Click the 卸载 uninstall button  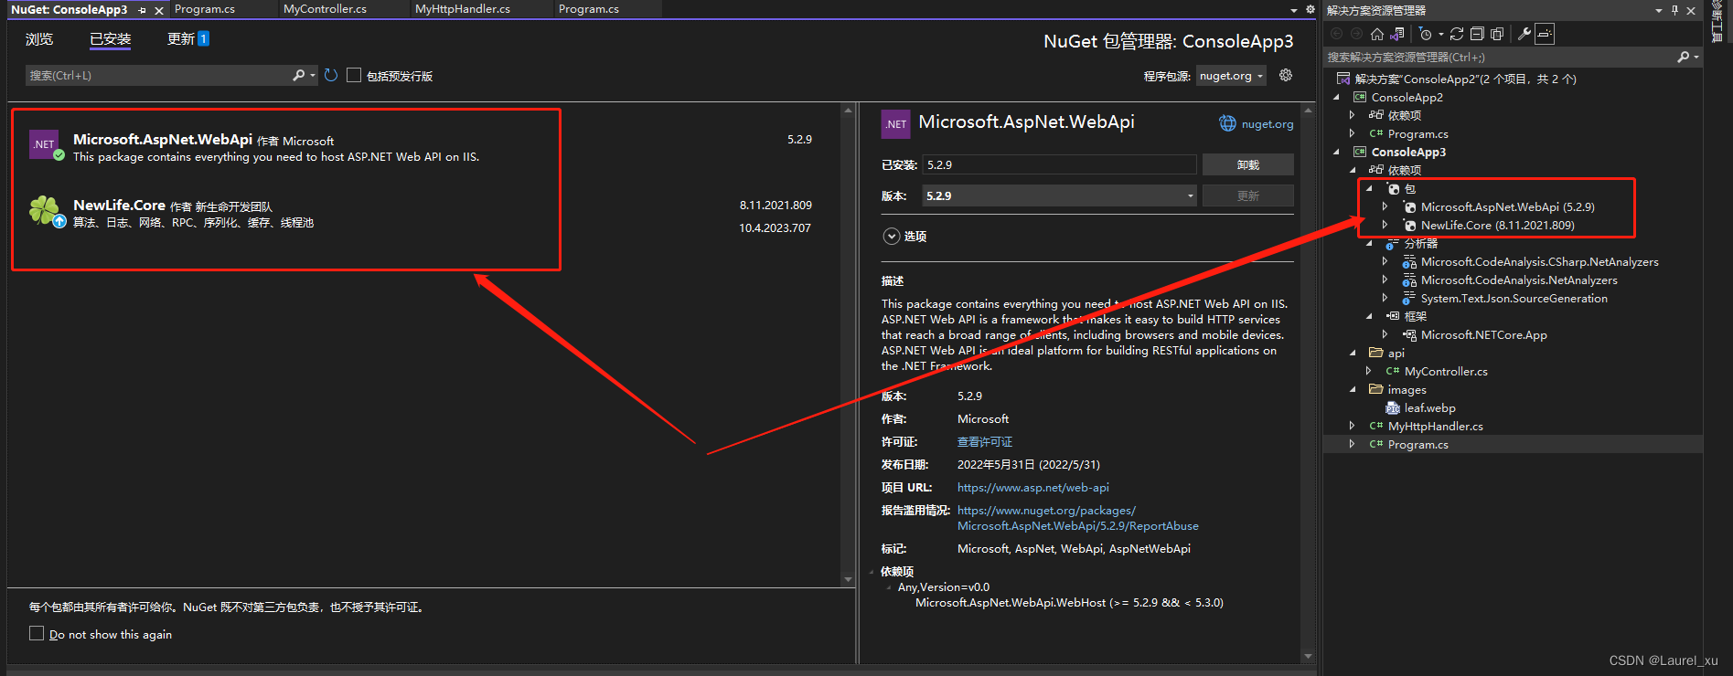pyautogui.click(x=1247, y=164)
